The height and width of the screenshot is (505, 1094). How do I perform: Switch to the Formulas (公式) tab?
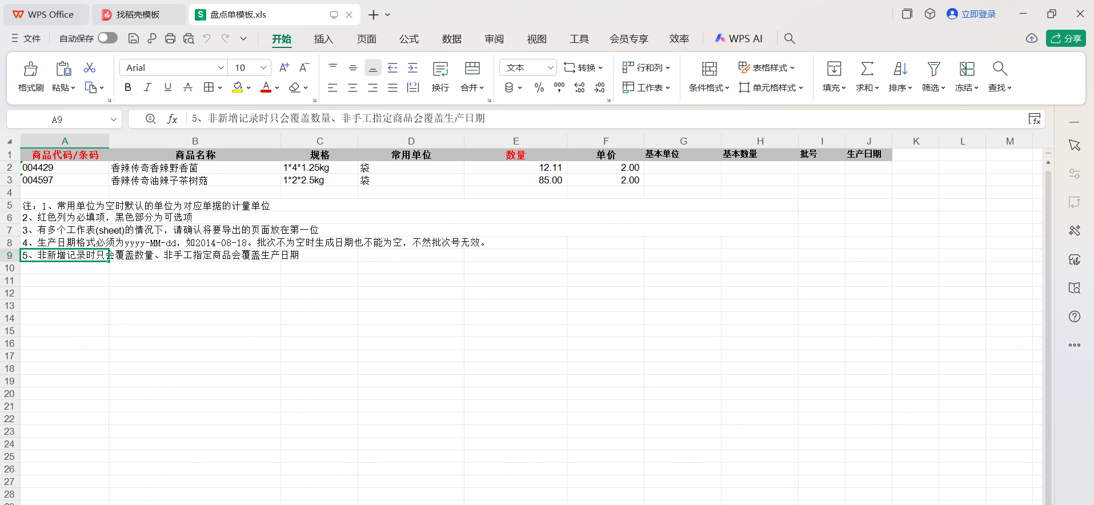(409, 38)
